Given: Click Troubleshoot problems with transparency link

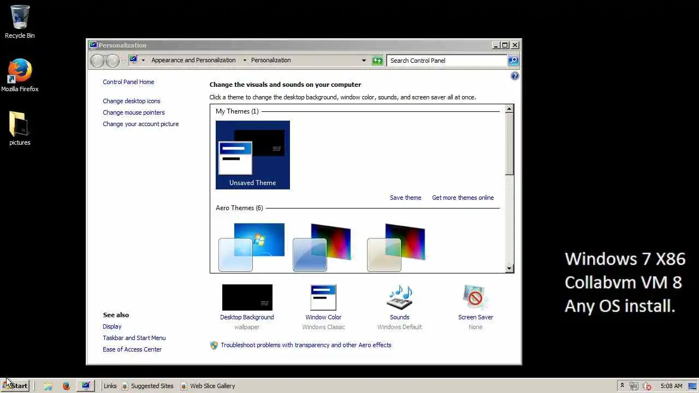Looking at the screenshot, I should click(x=306, y=345).
